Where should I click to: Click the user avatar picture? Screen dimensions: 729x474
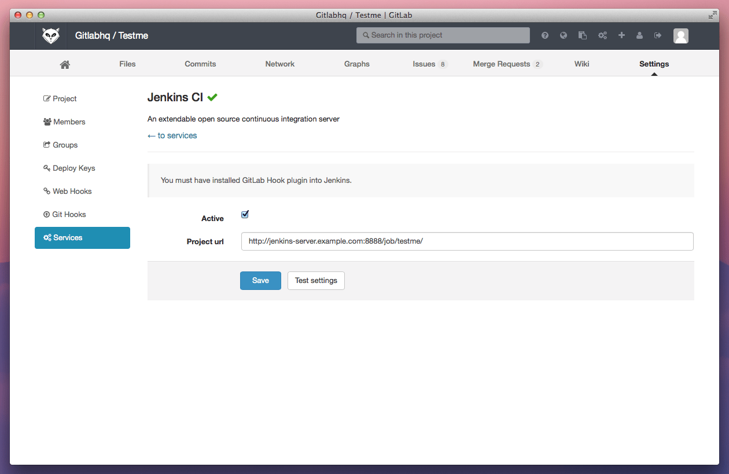(x=681, y=36)
